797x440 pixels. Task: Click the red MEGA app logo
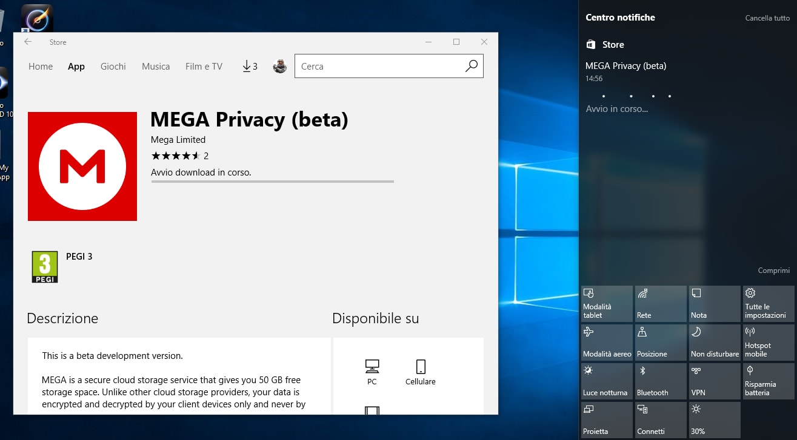pos(82,166)
